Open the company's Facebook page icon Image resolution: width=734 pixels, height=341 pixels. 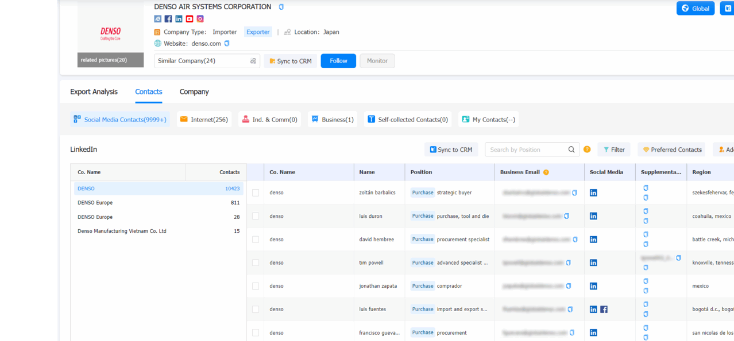pyautogui.click(x=168, y=19)
